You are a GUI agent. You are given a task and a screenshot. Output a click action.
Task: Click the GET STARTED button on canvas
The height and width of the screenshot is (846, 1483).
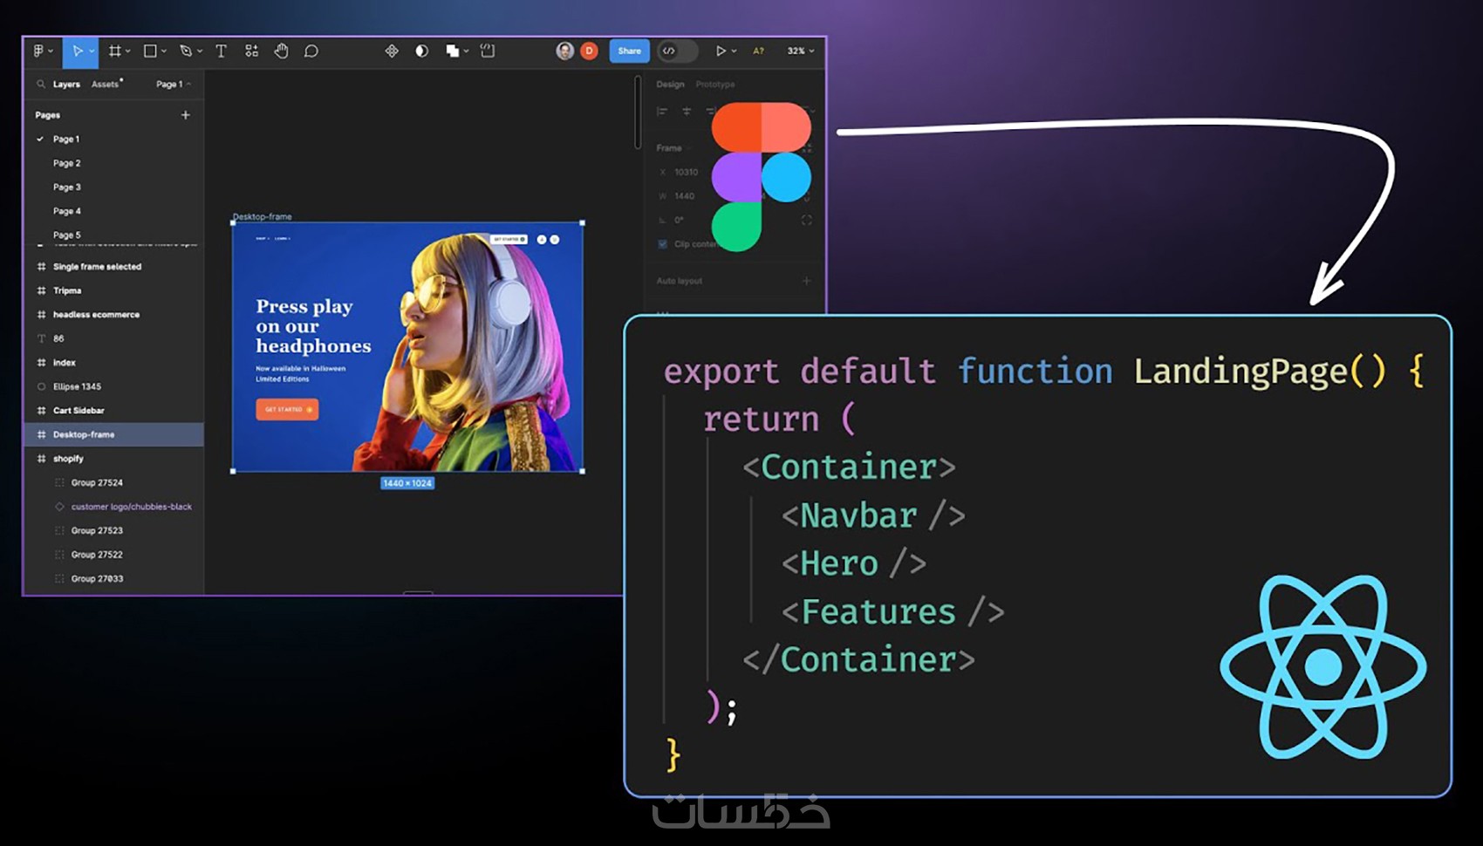287,409
